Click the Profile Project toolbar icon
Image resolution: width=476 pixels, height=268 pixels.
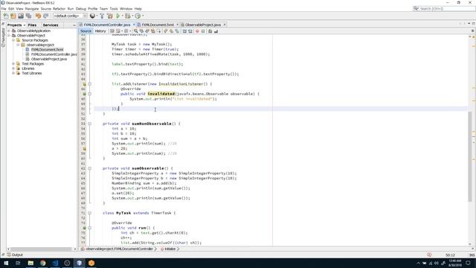click(x=138, y=16)
